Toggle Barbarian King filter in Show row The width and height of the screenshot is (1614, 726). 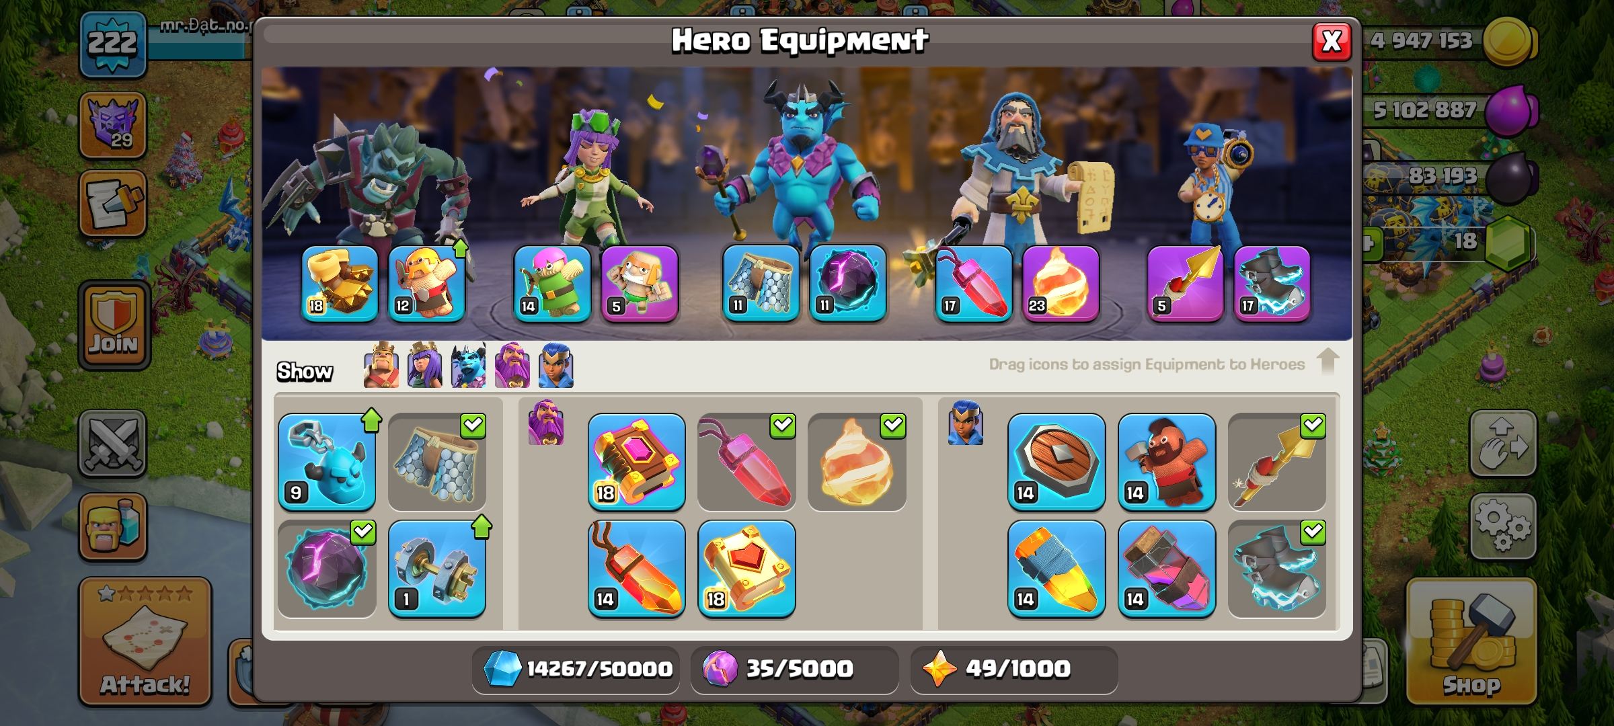381,366
